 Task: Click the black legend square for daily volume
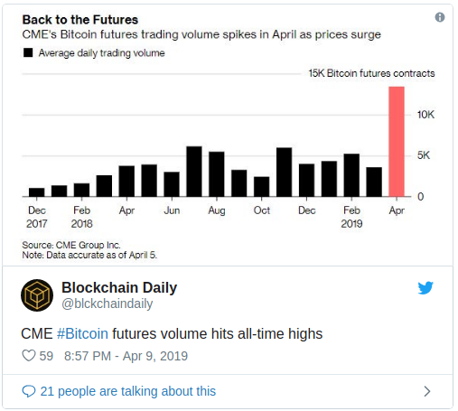[28, 52]
